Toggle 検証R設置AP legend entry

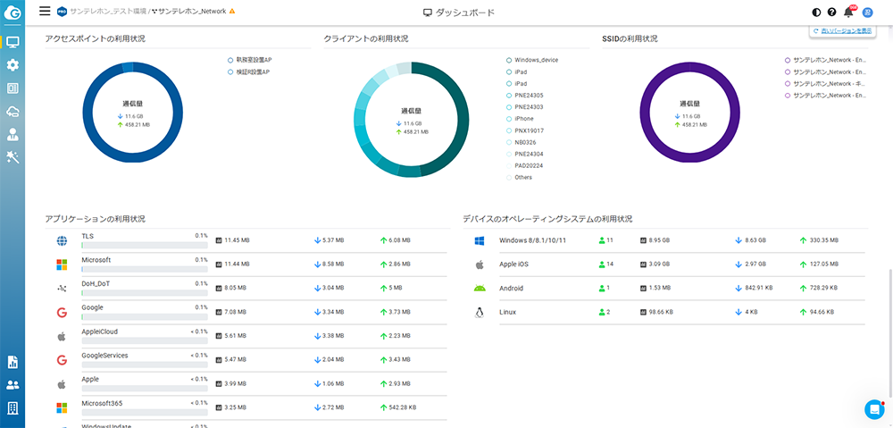tap(248, 71)
